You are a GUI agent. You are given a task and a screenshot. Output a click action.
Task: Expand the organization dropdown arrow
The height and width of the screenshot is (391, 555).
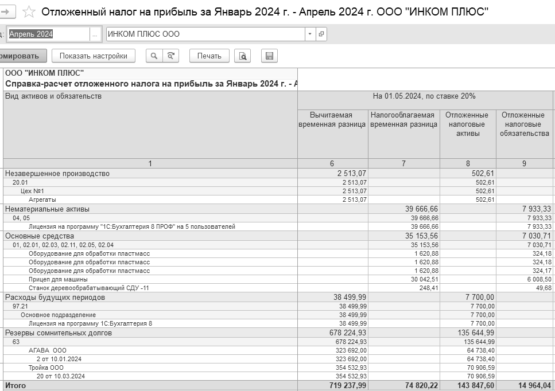310,34
